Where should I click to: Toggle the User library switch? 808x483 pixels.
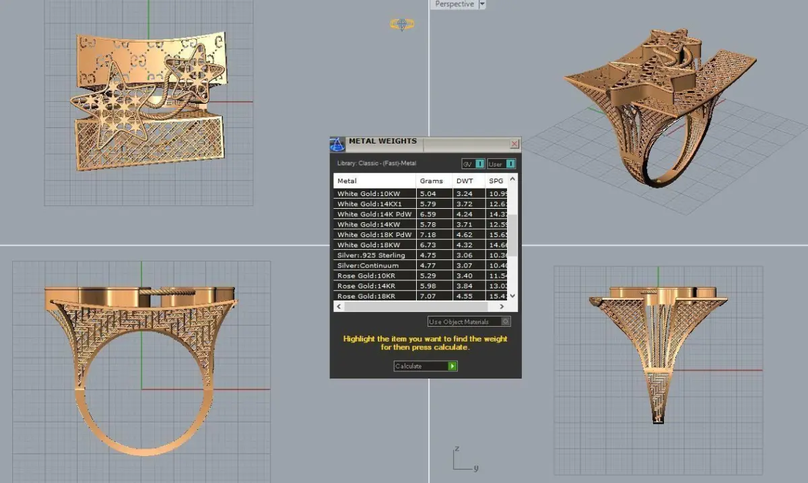(502, 164)
